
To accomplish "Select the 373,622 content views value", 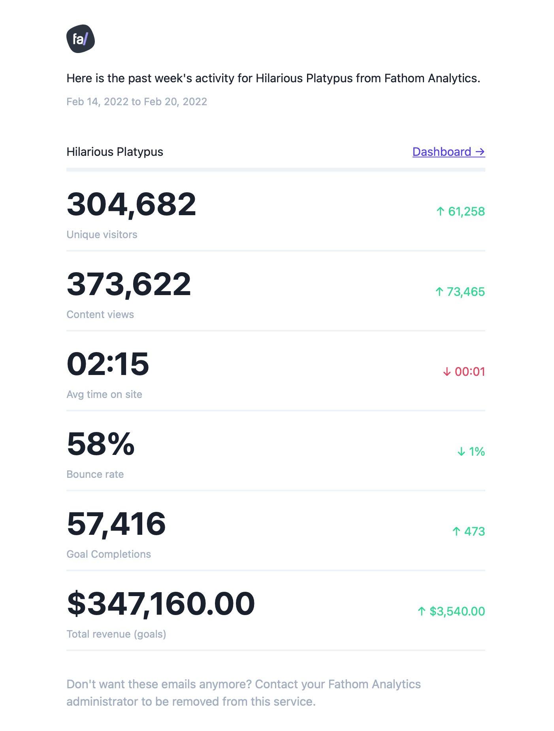I will [129, 285].
